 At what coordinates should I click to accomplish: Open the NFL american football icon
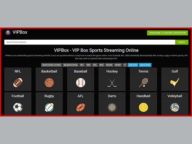18,83
